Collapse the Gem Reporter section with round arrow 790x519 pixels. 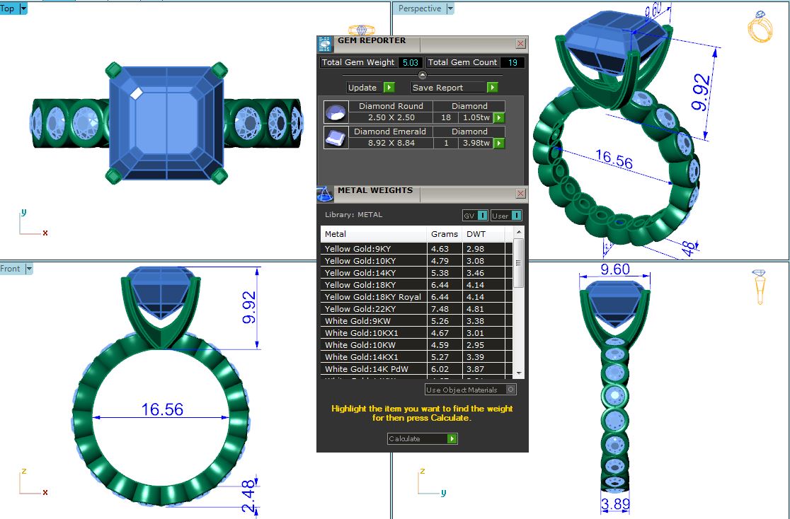point(423,75)
